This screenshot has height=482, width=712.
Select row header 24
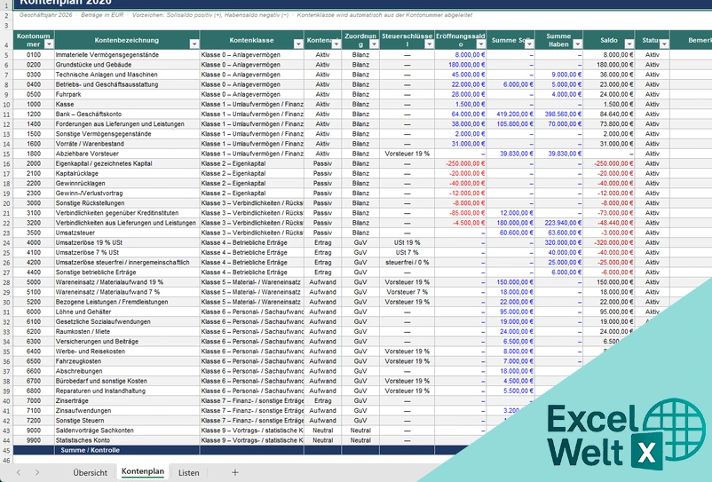6,243
